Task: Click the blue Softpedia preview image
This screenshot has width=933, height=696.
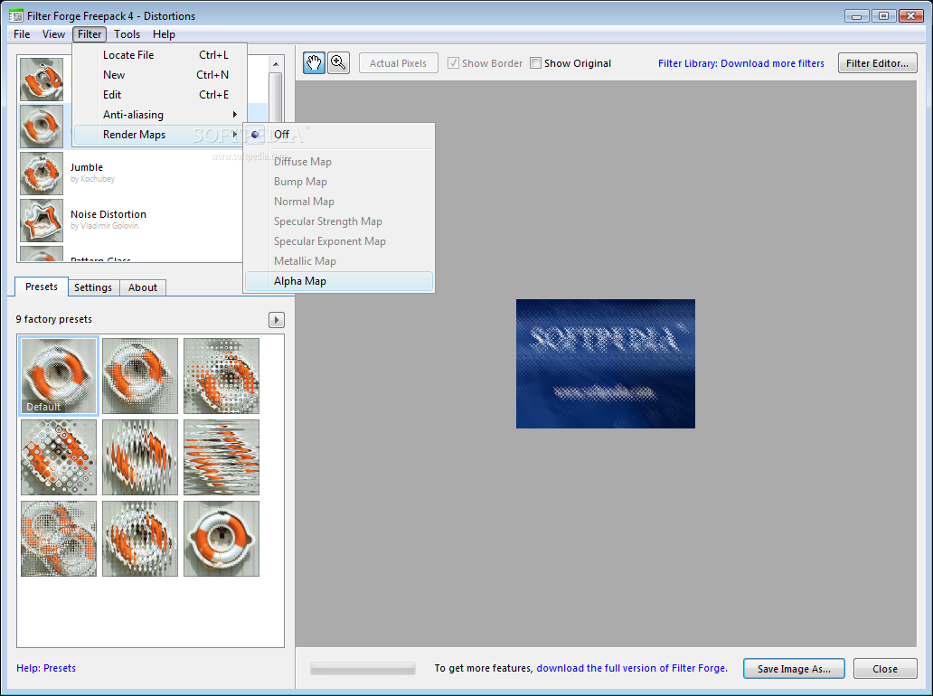Action: click(x=605, y=363)
